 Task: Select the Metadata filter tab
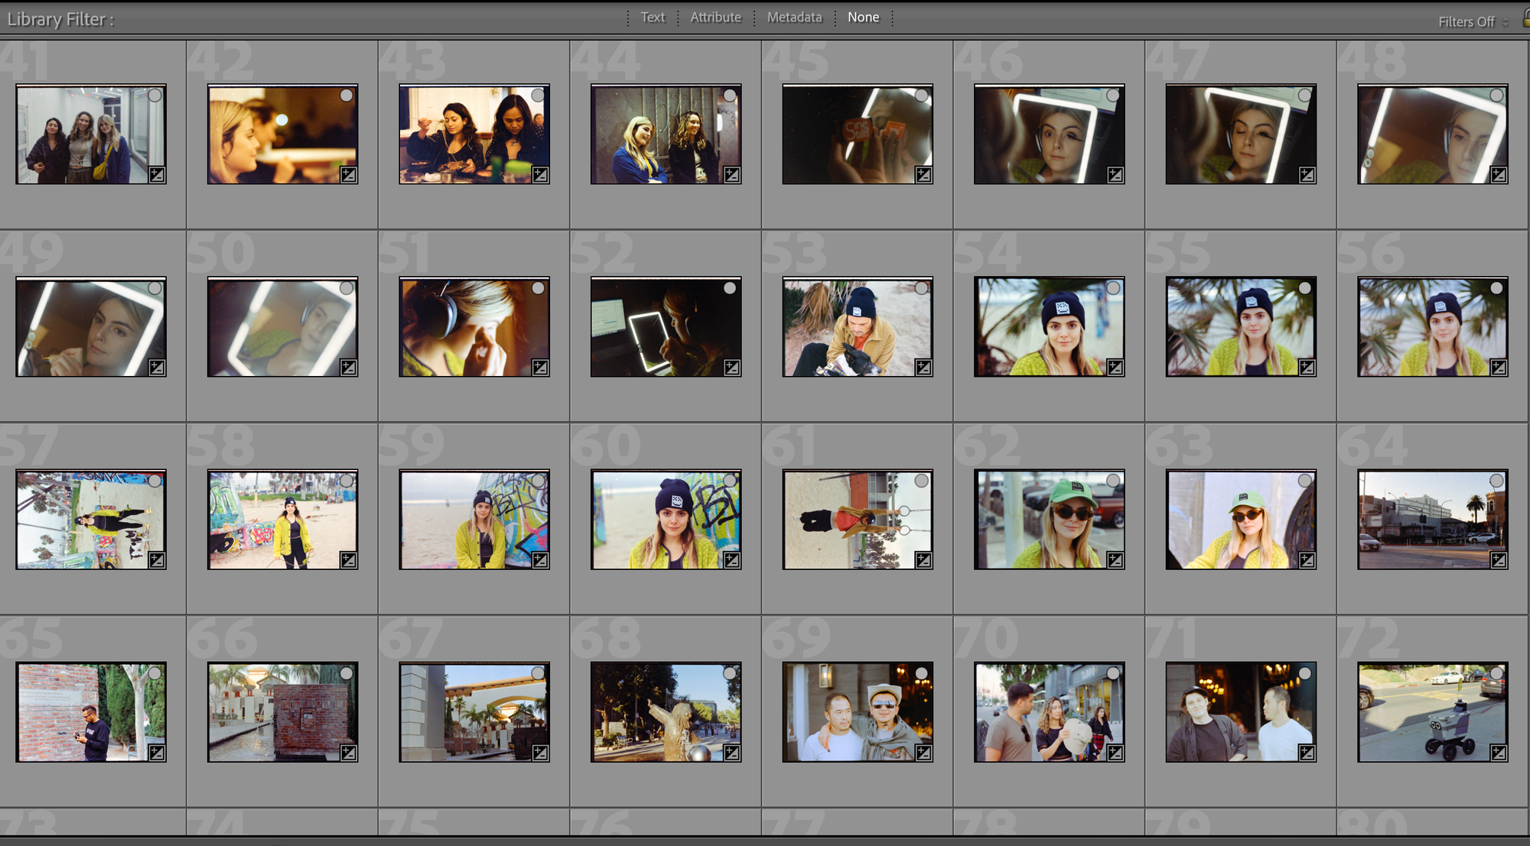click(794, 18)
